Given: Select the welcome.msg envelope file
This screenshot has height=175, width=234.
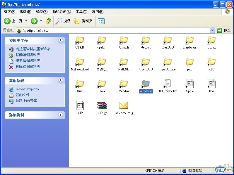Looking at the screenshot, I should coord(124,108).
